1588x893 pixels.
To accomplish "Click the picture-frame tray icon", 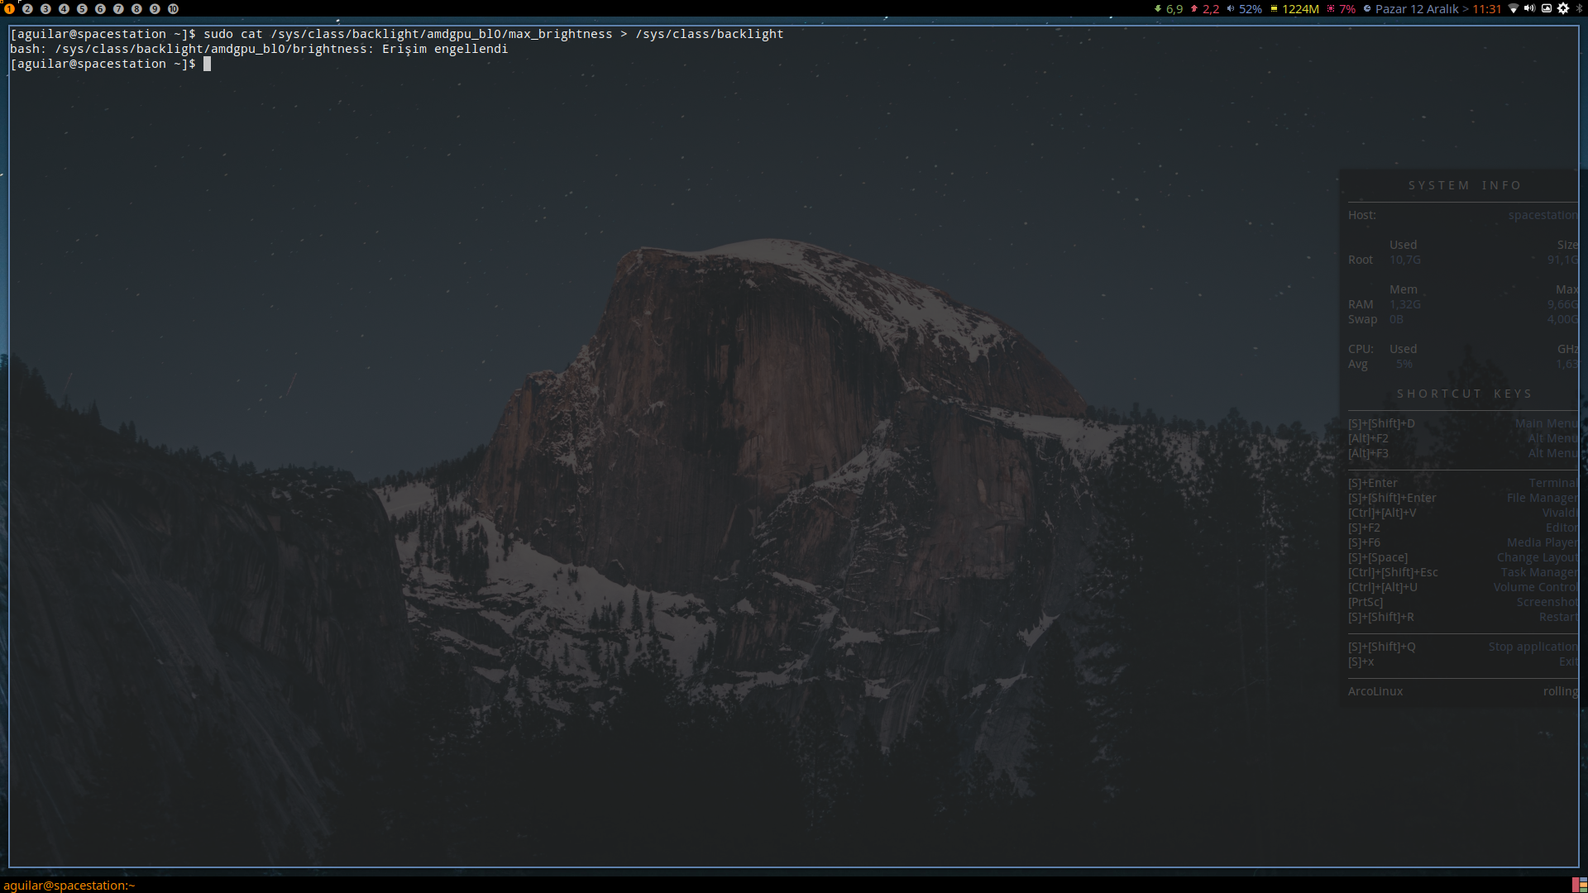I will (x=1547, y=9).
